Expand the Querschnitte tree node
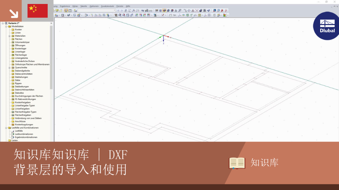This screenshot has height=190, width=339. pos(10,68)
